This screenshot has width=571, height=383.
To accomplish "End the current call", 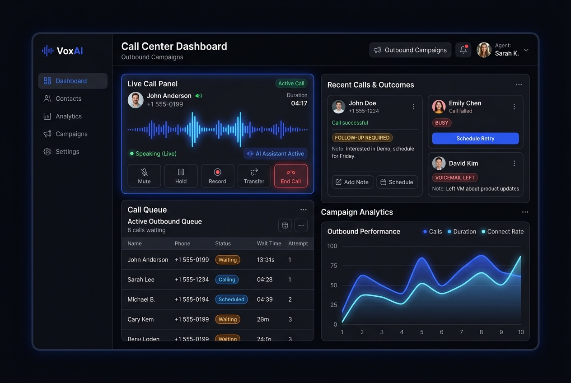I will tap(290, 176).
